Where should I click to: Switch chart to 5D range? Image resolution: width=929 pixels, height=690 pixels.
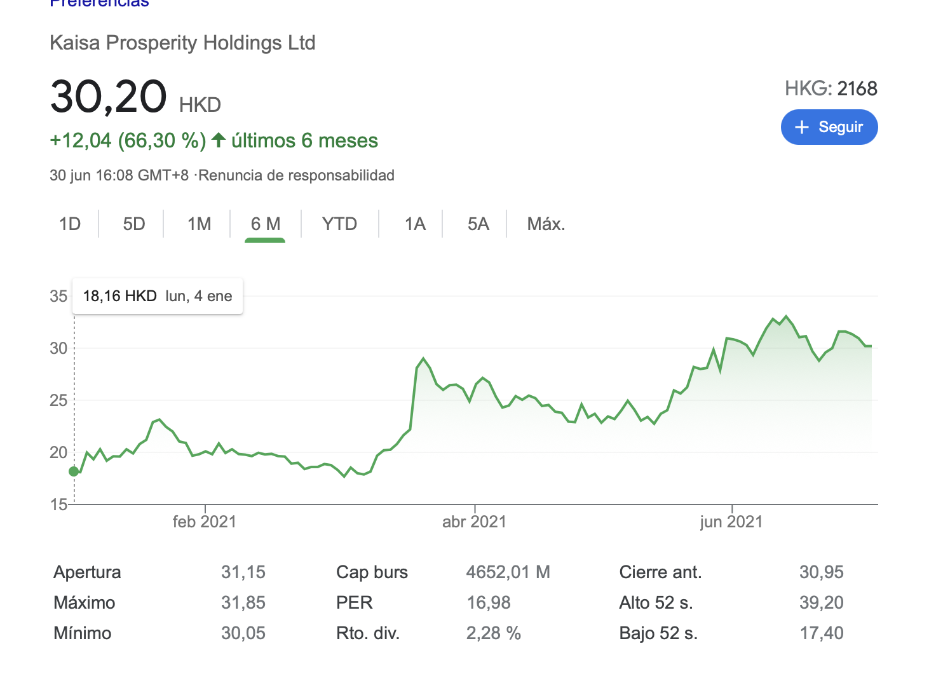click(134, 224)
